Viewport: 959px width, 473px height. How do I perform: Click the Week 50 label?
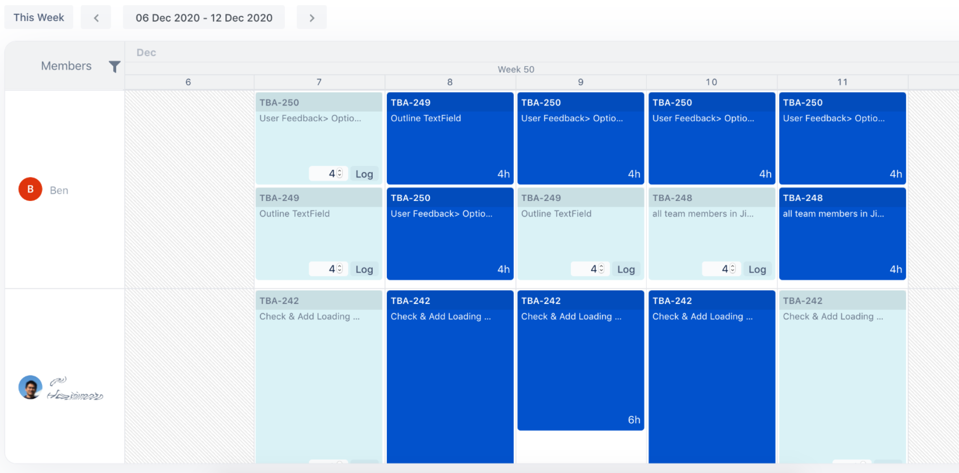click(516, 69)
